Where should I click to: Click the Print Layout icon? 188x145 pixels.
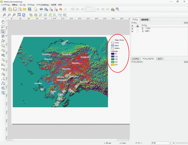(x=41, y=9)
